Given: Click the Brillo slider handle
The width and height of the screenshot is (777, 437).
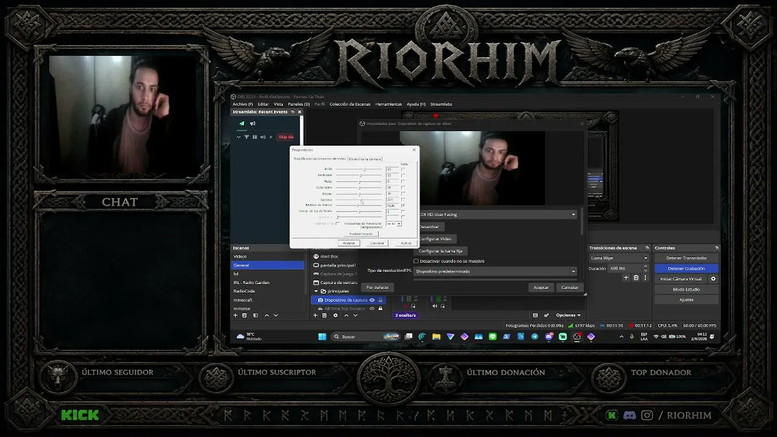Looking at the screenshot, I should 364,169.
